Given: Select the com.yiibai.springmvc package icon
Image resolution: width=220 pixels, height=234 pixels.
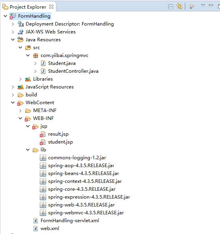Looking at the screenshot, I should [x=35, y=56].
